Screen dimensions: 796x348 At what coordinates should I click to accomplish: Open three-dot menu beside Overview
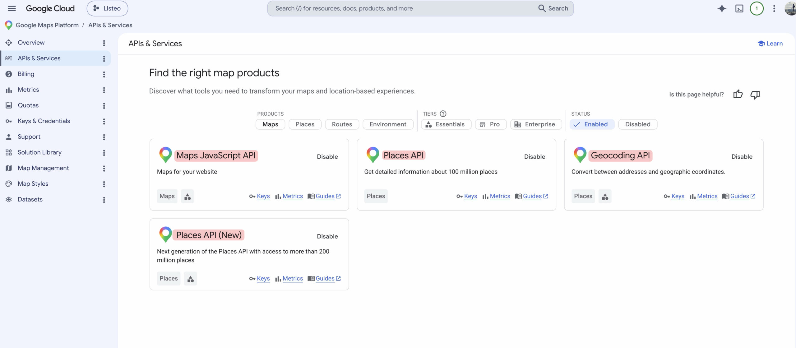coord(104,43)
